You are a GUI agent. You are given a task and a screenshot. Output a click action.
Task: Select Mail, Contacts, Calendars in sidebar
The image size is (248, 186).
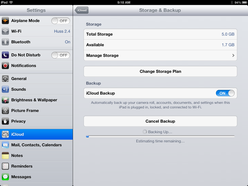coord(36,145)
